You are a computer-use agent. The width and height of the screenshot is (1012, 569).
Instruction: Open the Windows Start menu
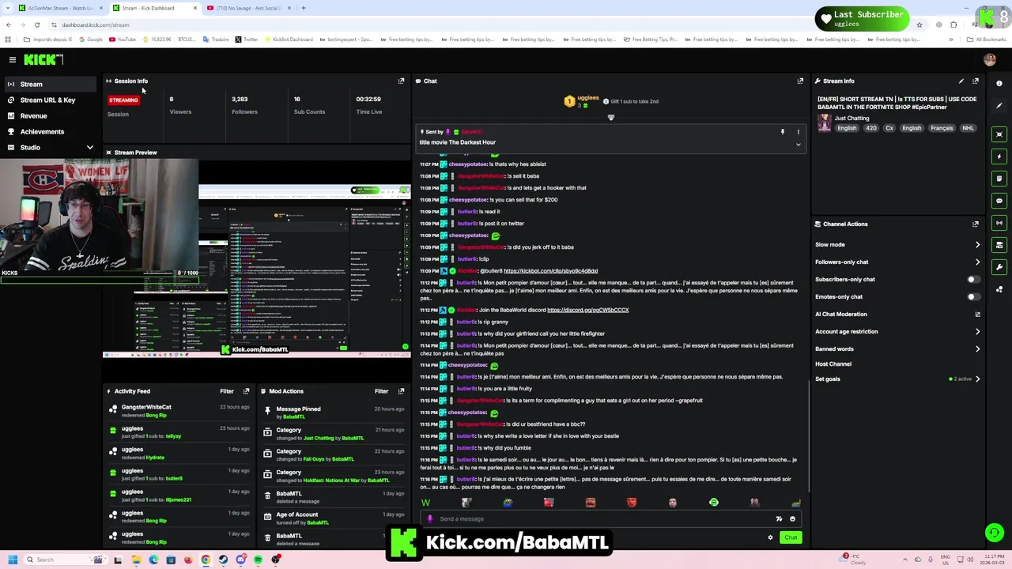[x=12, y=560]
